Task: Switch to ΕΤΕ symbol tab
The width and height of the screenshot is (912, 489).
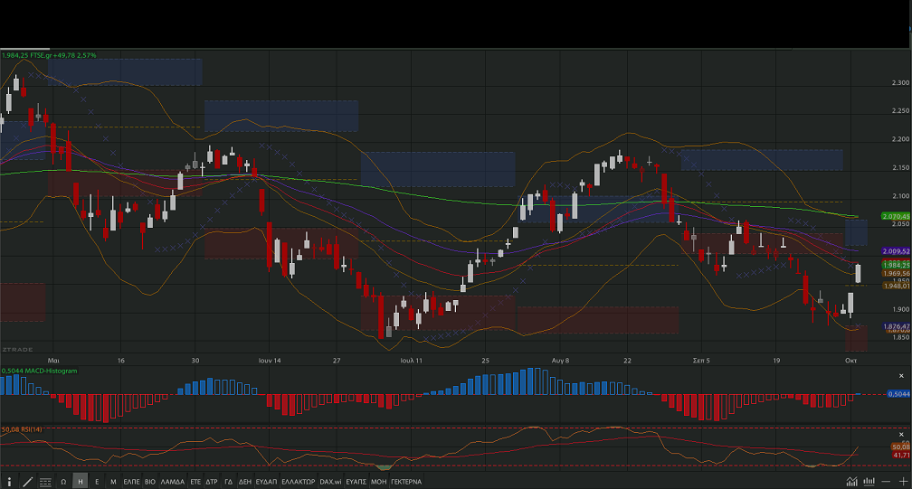Action: (x=195, y=482)
